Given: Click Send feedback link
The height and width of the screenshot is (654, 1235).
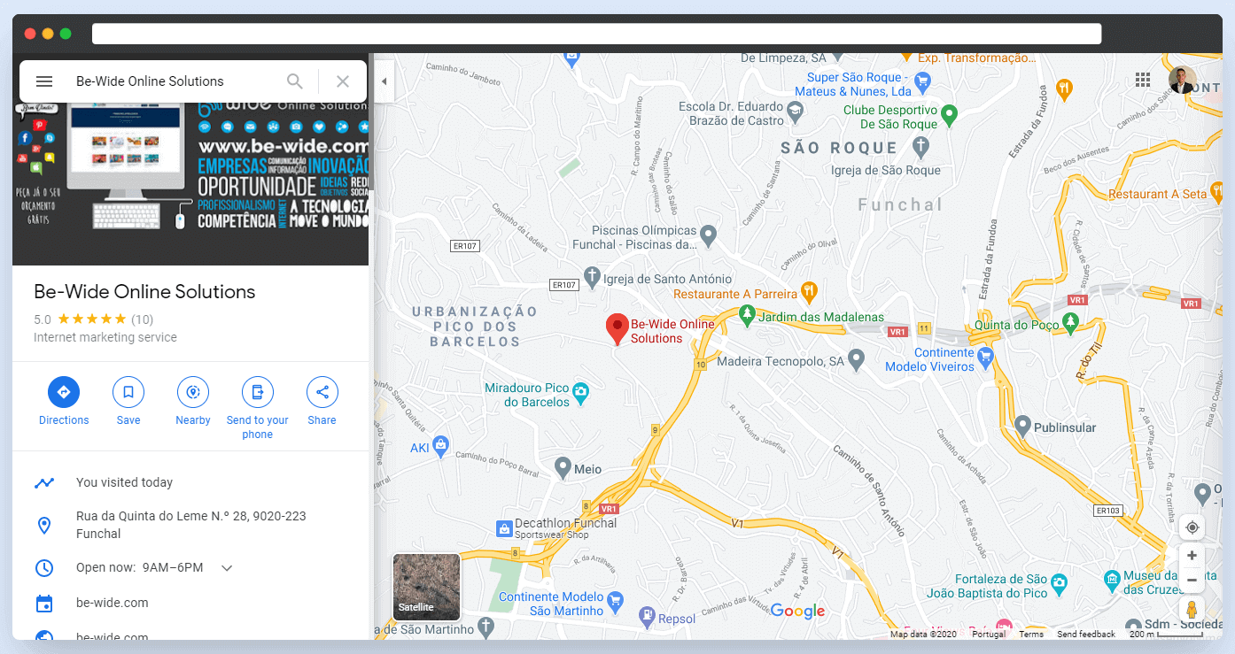Looking at the screenshot, I should (x=1086, y=634).
